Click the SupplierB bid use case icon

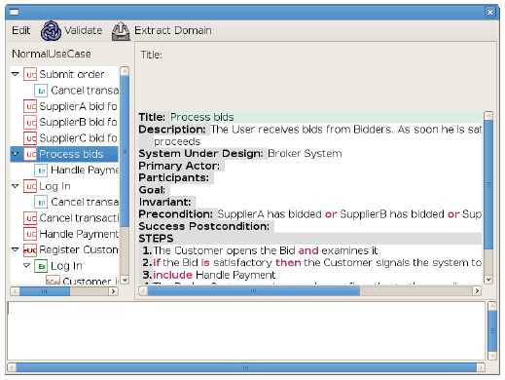pyautogui.click(x=30, y=122)
